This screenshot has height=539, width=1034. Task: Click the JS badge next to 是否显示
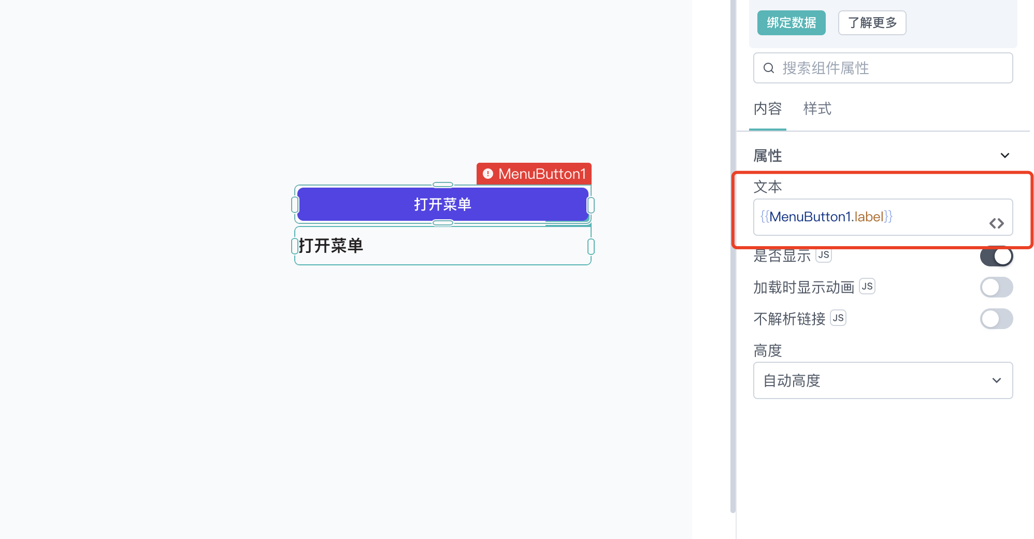point(824,254)
